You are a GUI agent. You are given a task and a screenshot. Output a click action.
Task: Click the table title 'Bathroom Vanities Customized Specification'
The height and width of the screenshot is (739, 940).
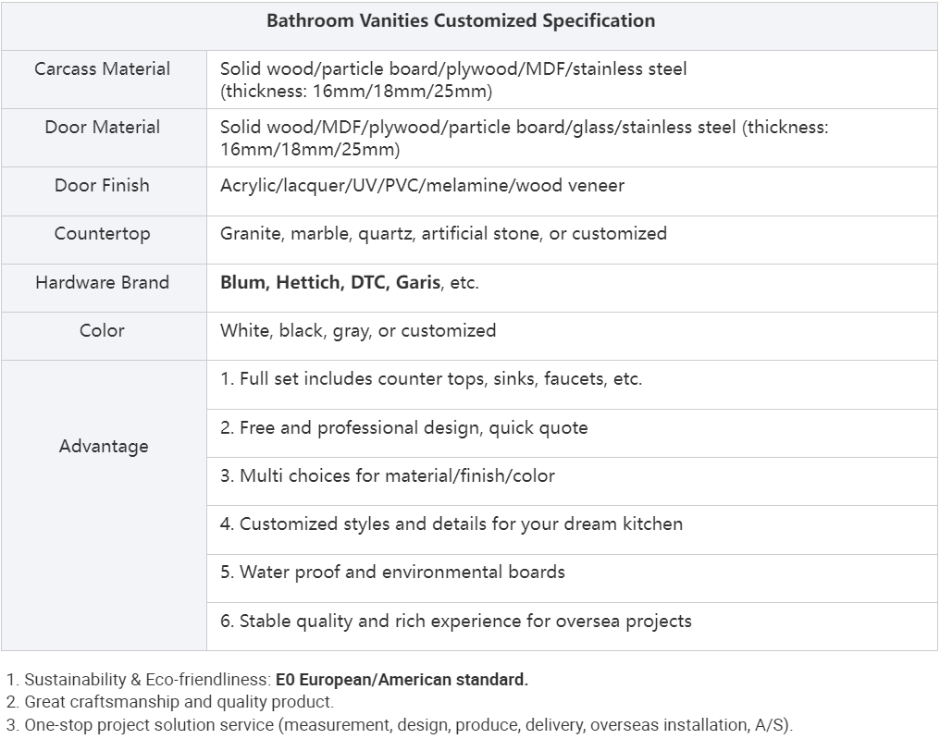tap(461, 21)
